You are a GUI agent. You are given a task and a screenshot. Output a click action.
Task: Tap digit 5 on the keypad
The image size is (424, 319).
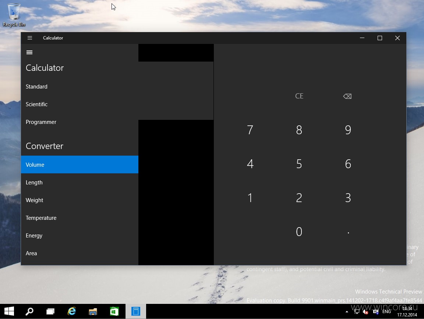coord(299,164)
